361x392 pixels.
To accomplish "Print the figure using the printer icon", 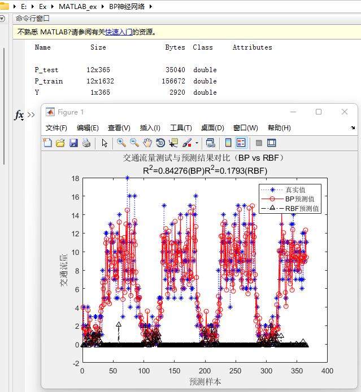I will (86, 143).
